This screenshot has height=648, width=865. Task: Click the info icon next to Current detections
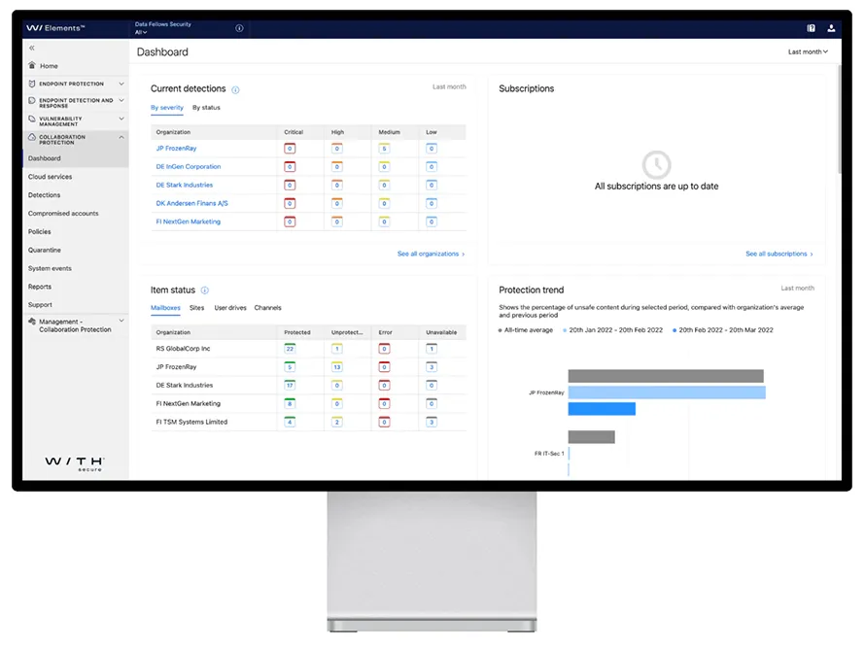(x=233, y=89)
